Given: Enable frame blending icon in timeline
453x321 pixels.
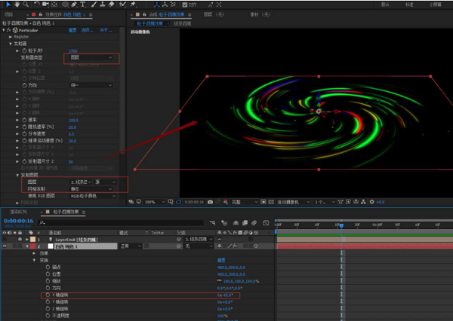Looking at the screenshot, I should point(245,222).
